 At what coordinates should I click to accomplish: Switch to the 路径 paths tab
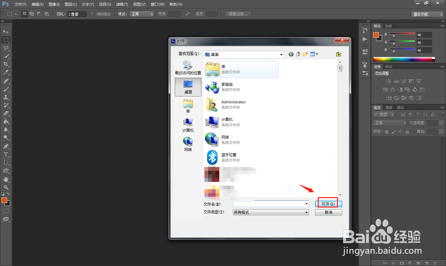tap(400, 108)
